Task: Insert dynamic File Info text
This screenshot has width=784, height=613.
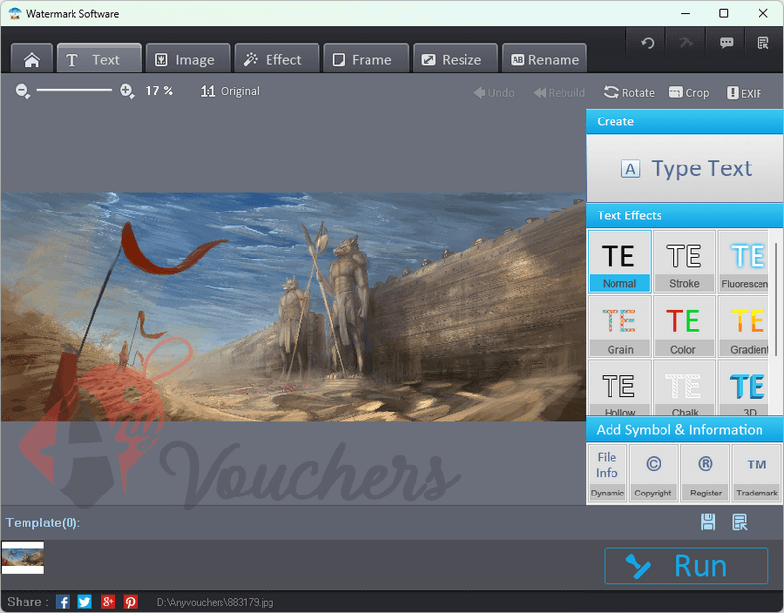Action: tap(606, 472)
